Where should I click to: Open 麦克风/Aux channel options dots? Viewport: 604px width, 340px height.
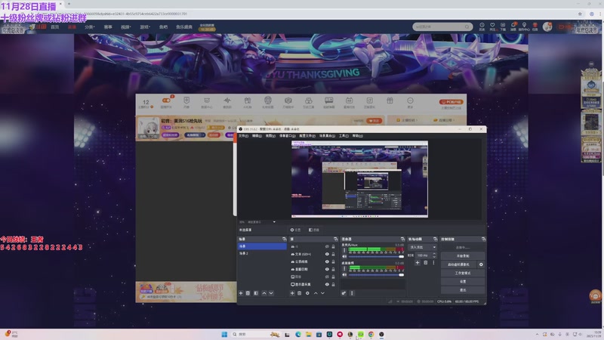[x=344, y=250]
